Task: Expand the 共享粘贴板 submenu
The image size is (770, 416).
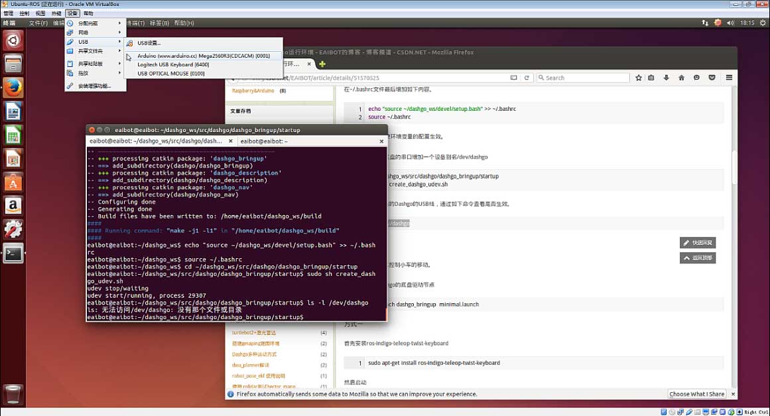Action: (x=90, y=64)
